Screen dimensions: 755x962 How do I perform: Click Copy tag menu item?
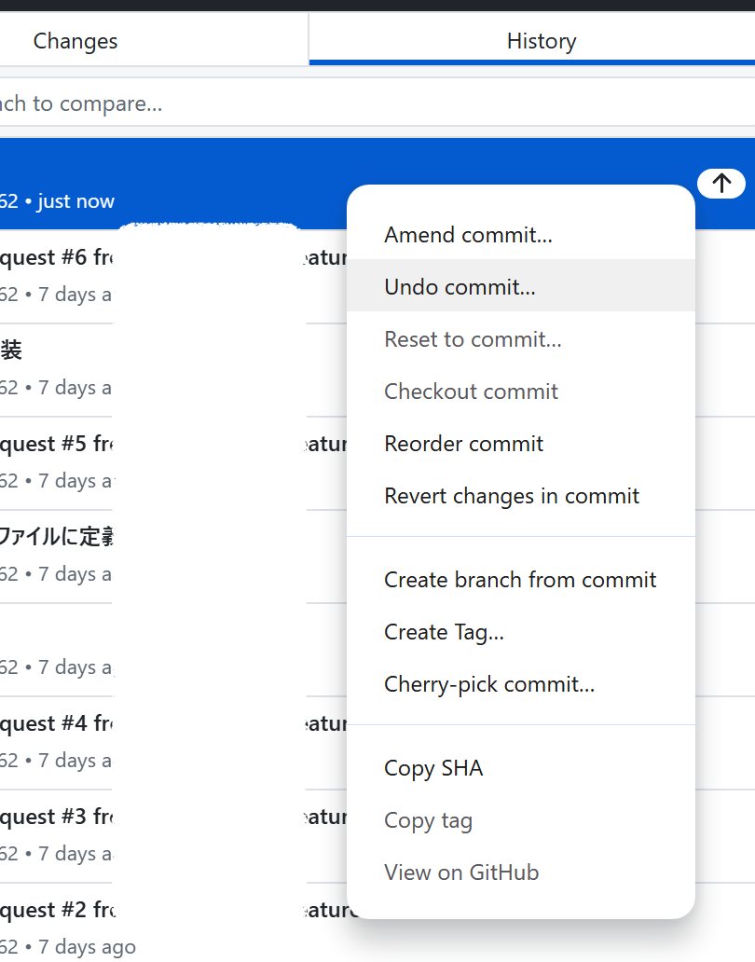tap(521, 819)
